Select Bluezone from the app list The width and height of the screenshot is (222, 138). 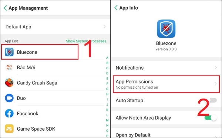point(40,52)
